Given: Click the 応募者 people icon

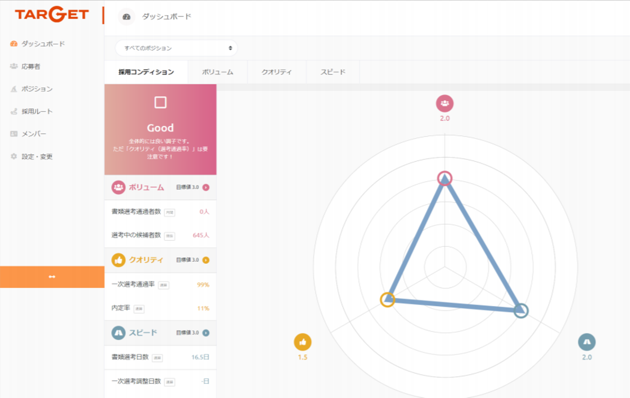Looking at the screenshot, I should pyautogui.click(x=14, y=66).
